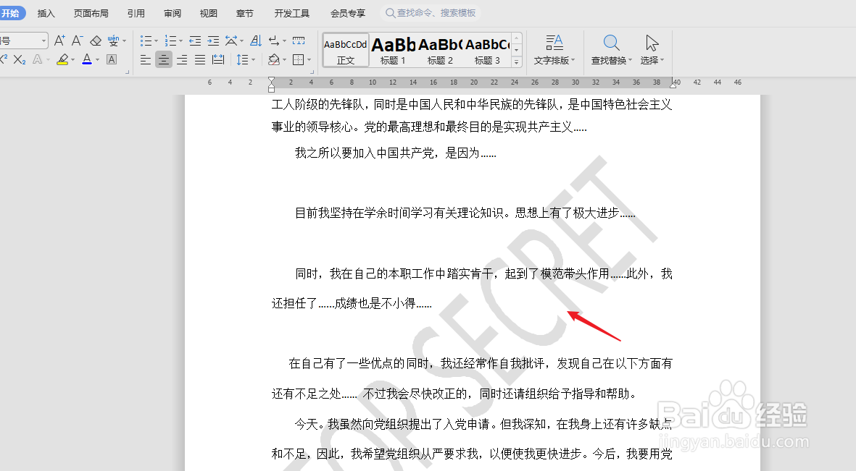Switch to the 插入 ribbon tab
This screenshot has width=856, height=471.
pyautogui.click(x=46, y=12)
